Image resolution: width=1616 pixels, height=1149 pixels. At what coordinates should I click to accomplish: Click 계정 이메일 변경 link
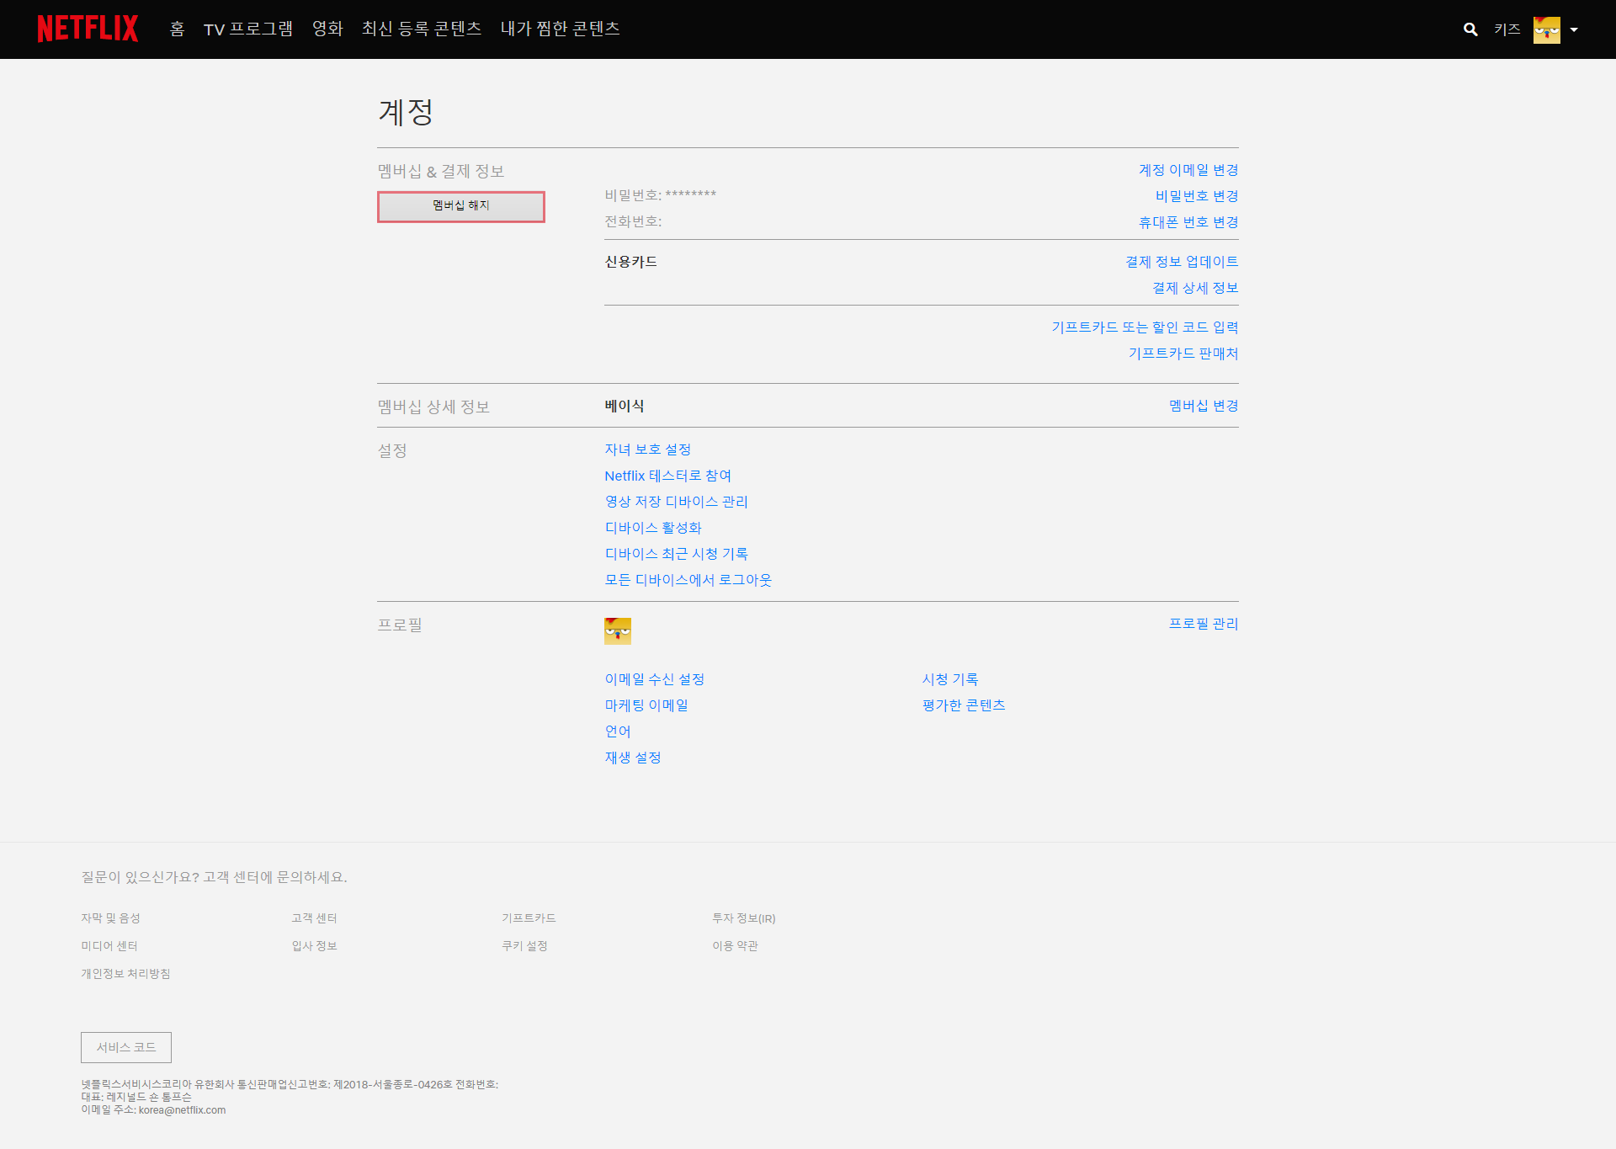1188,170
